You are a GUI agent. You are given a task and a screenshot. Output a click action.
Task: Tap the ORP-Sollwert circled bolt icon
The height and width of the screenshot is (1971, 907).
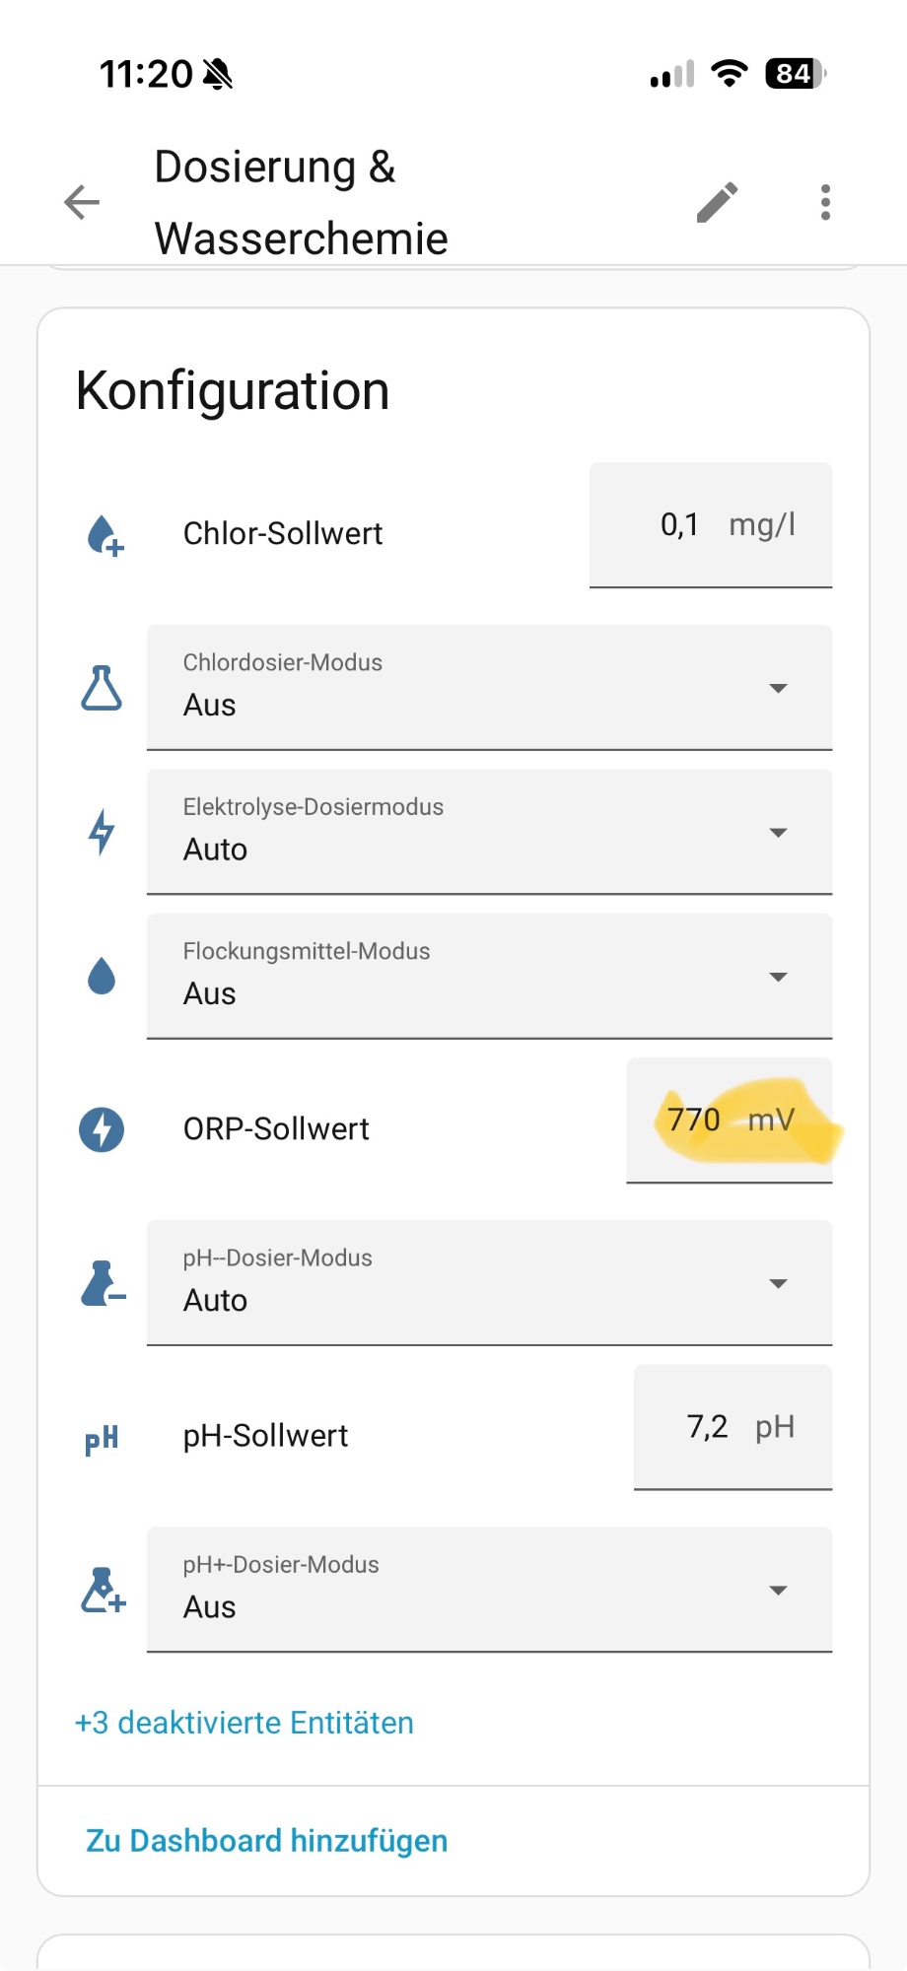point(102,1129)
